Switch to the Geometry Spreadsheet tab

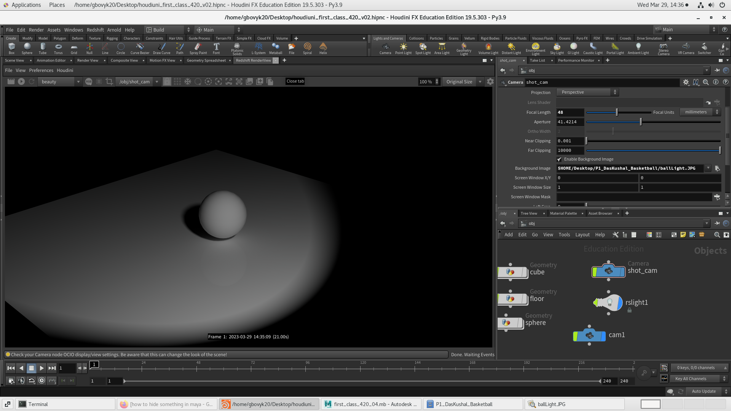[206, 61]
